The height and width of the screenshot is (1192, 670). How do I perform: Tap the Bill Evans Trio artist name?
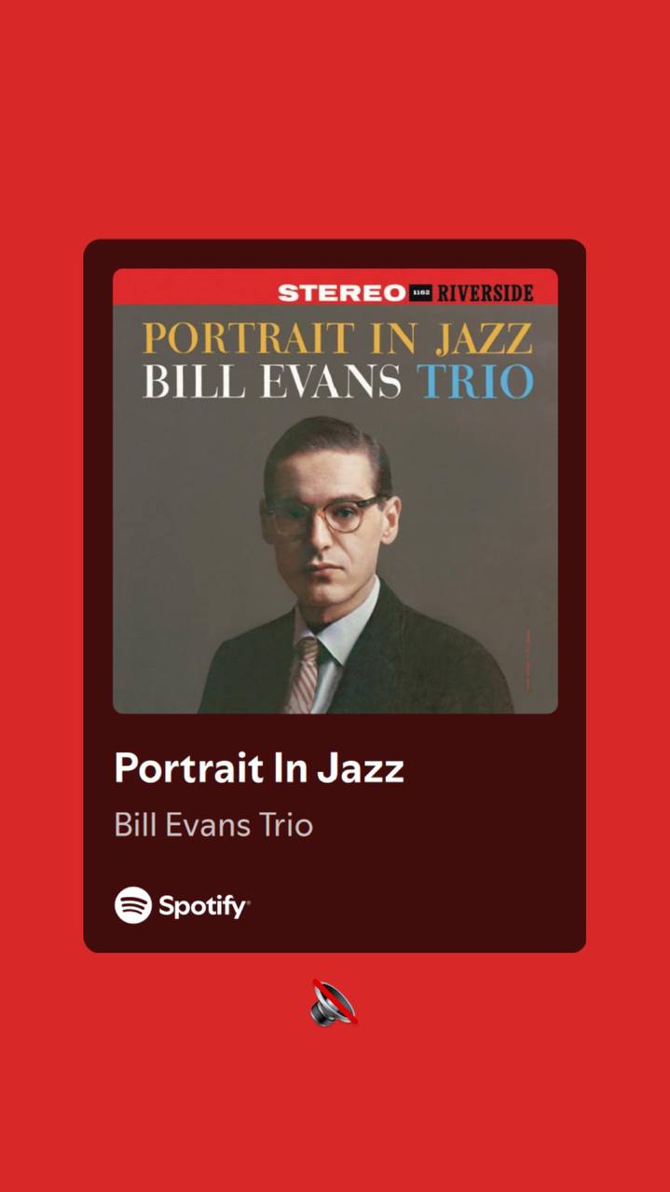click(x=213, y=825)
